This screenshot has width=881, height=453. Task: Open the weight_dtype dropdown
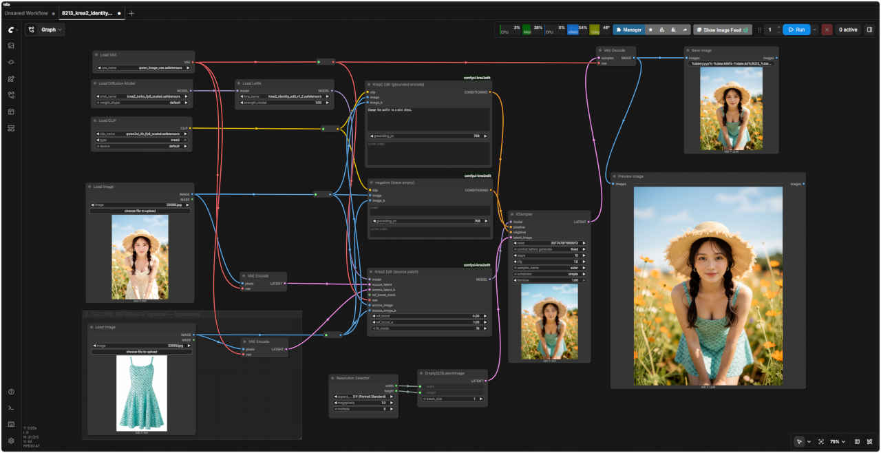pyautogui.click(x=143, y=103)
